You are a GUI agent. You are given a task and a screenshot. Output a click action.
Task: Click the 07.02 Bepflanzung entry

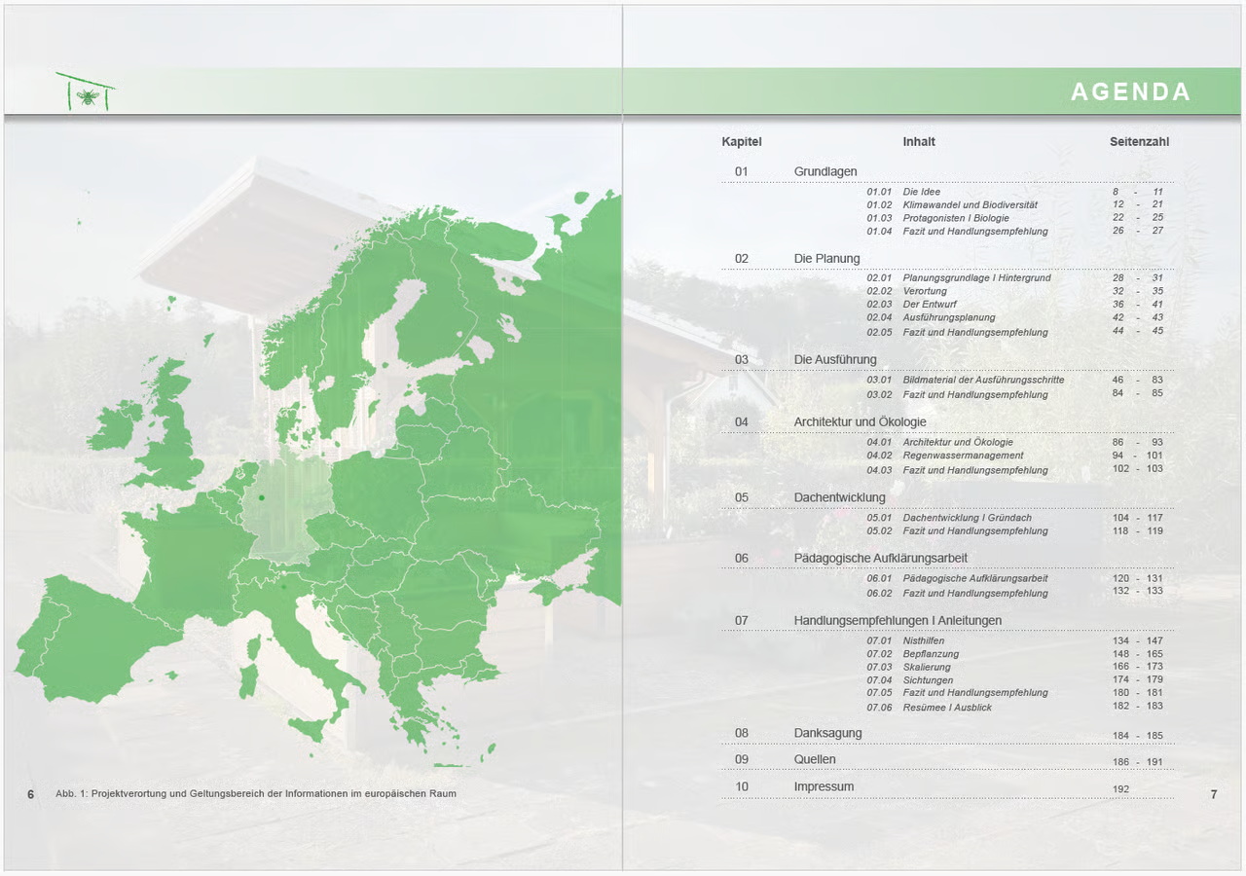pyautogui.click(x=931, y=654)
